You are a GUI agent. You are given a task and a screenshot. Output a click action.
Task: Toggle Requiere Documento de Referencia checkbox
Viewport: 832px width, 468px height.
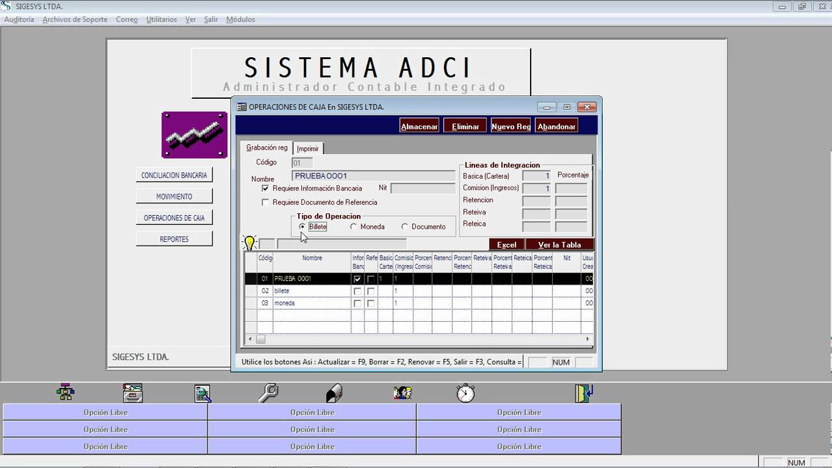(x=265, y=202)
